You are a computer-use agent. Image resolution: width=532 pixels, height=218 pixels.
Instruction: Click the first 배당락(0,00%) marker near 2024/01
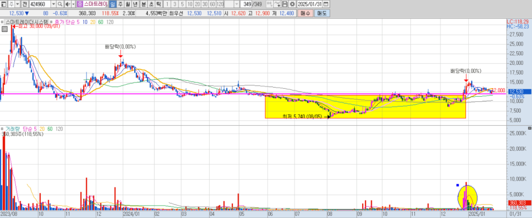pos(120,47)
